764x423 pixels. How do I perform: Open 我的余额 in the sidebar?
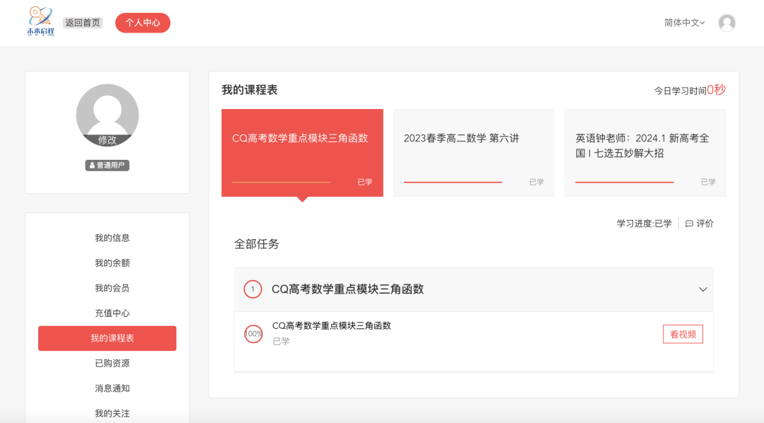tap(112, 263)
